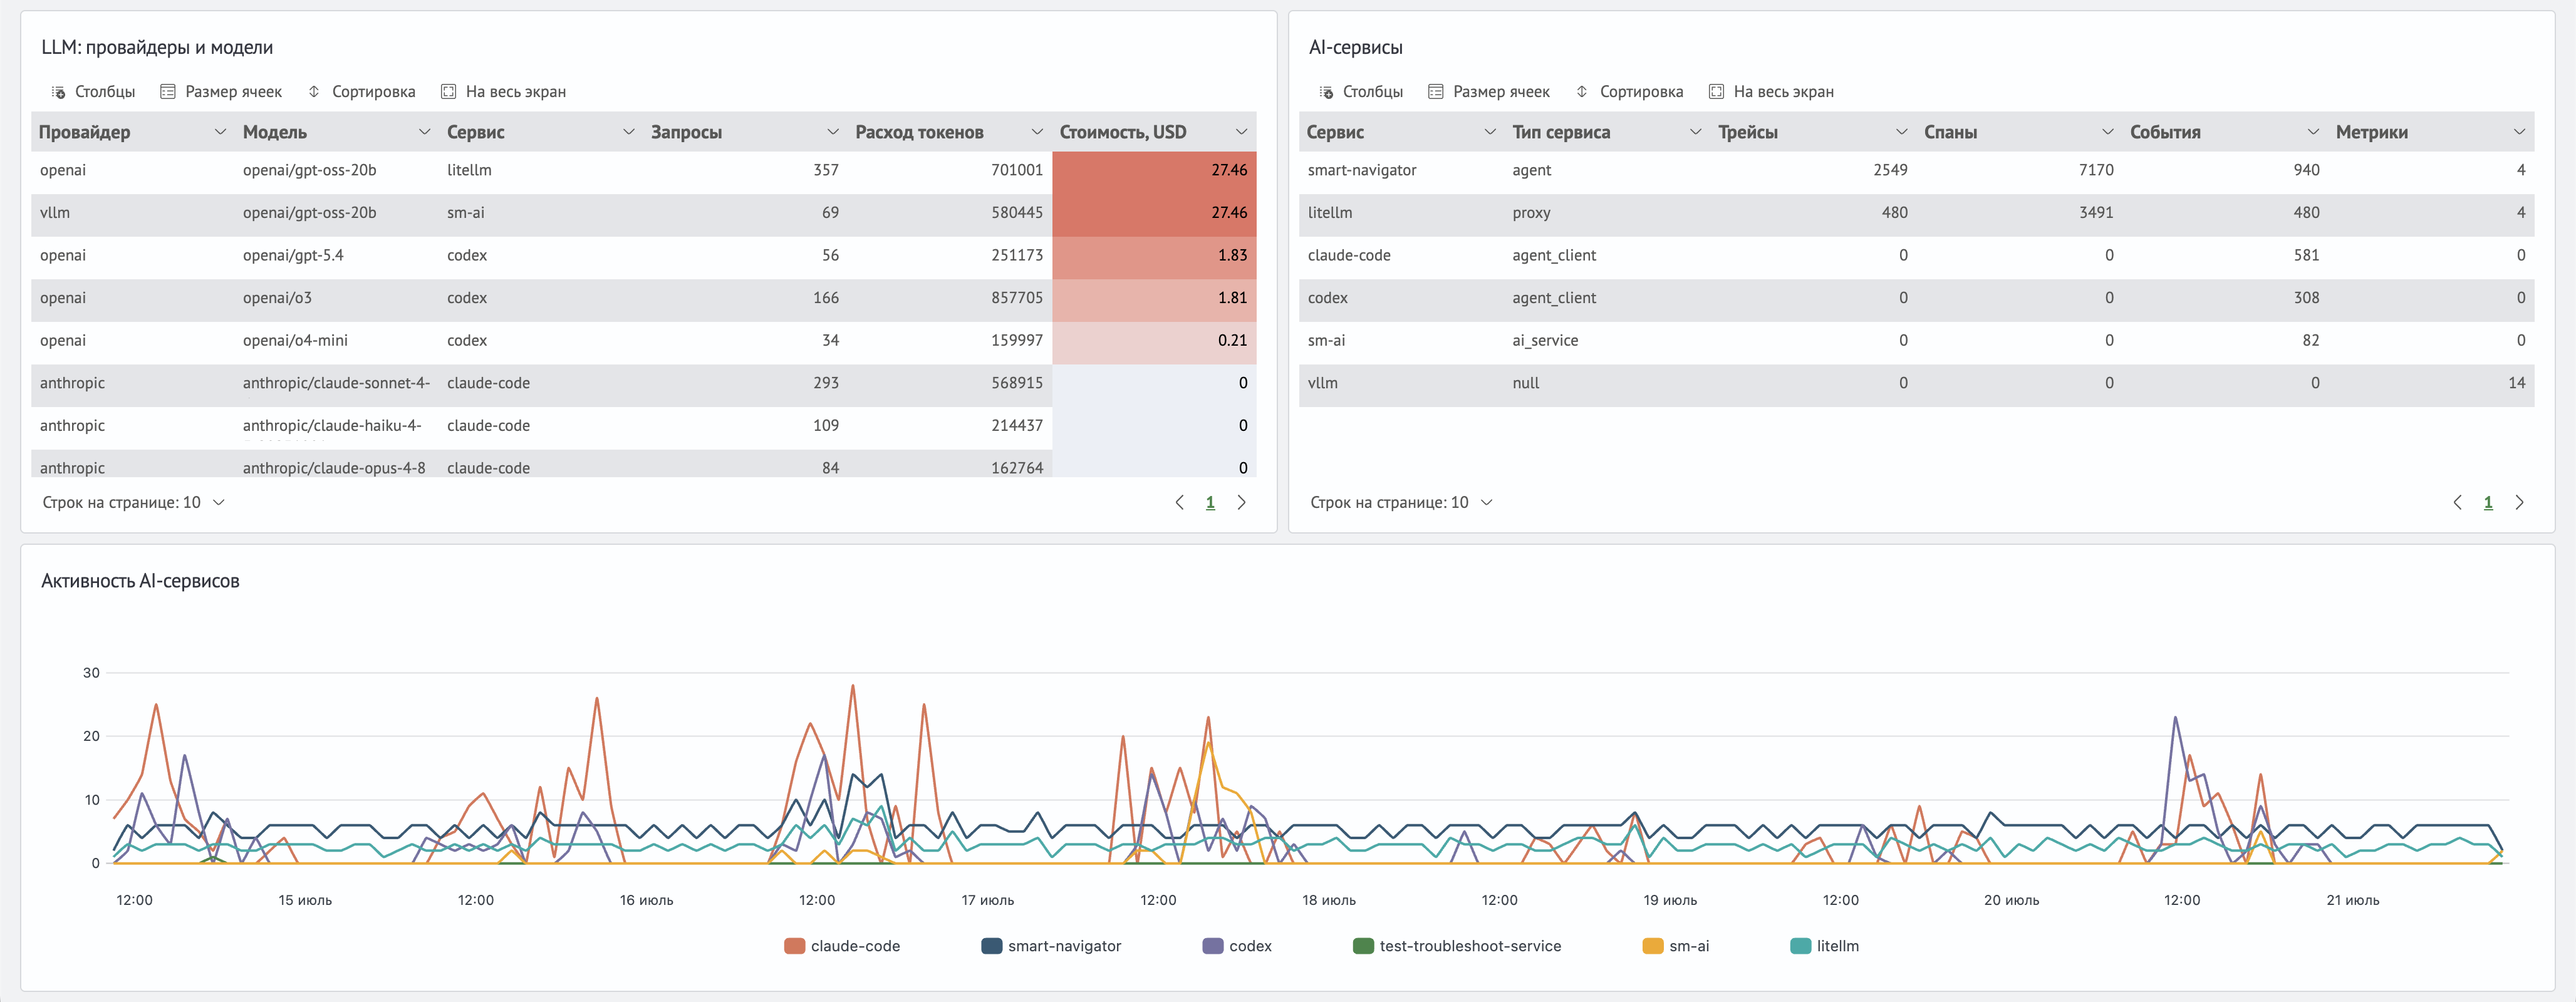This screenshot has width=2576, height=1002.
Task: Open Размер ячеек in LLM providers table
Action: click(221, 92)
